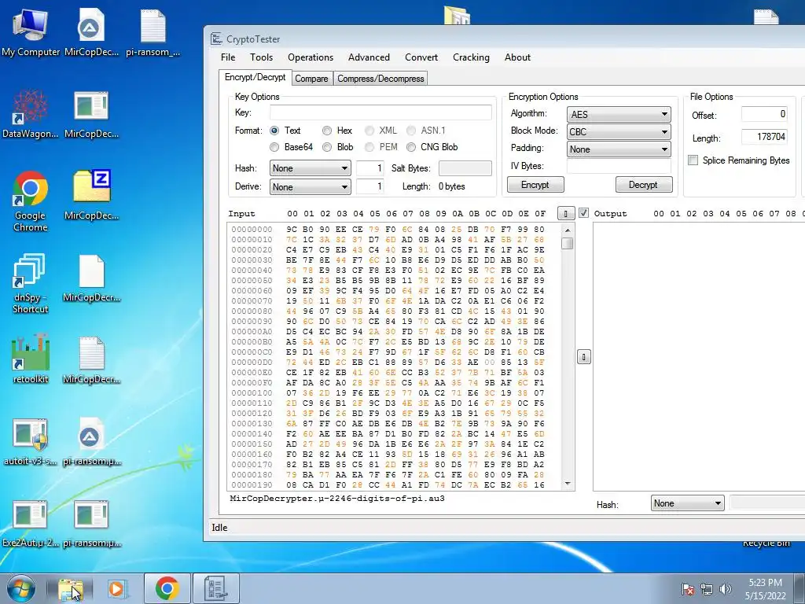
Task: Open pi-ransom executable icon beside Exe2Aut
Action: 91,523
